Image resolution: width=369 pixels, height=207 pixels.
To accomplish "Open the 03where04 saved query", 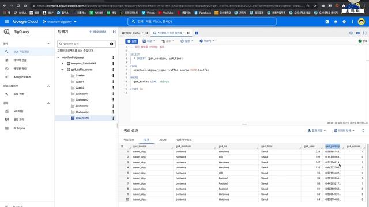I will pos(82,112).
